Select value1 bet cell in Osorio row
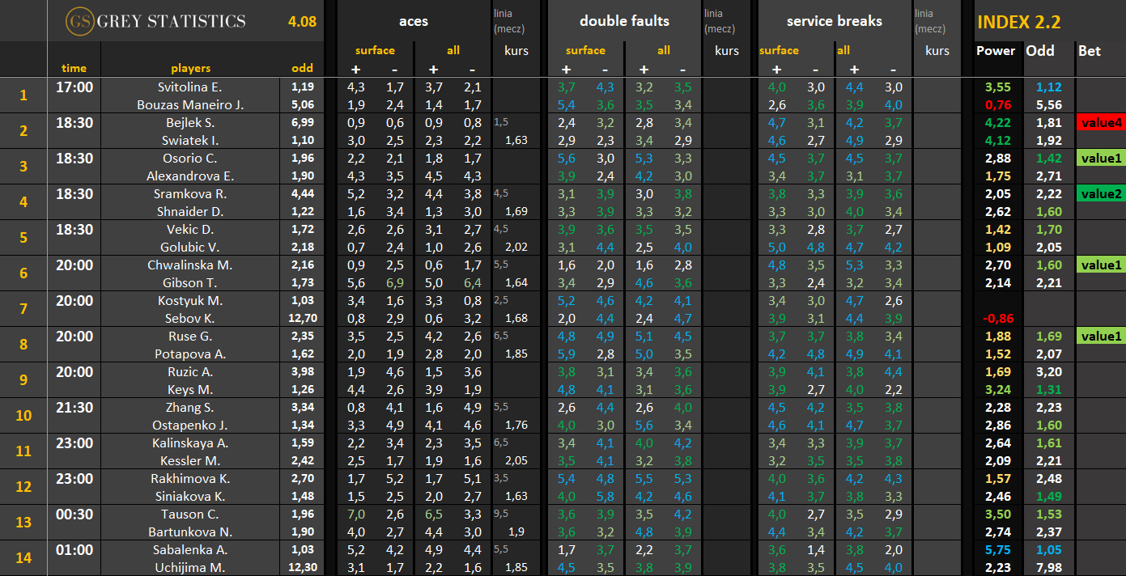Image resolution: width=1126 pixels, height=576 pixels. point(1101,159)
